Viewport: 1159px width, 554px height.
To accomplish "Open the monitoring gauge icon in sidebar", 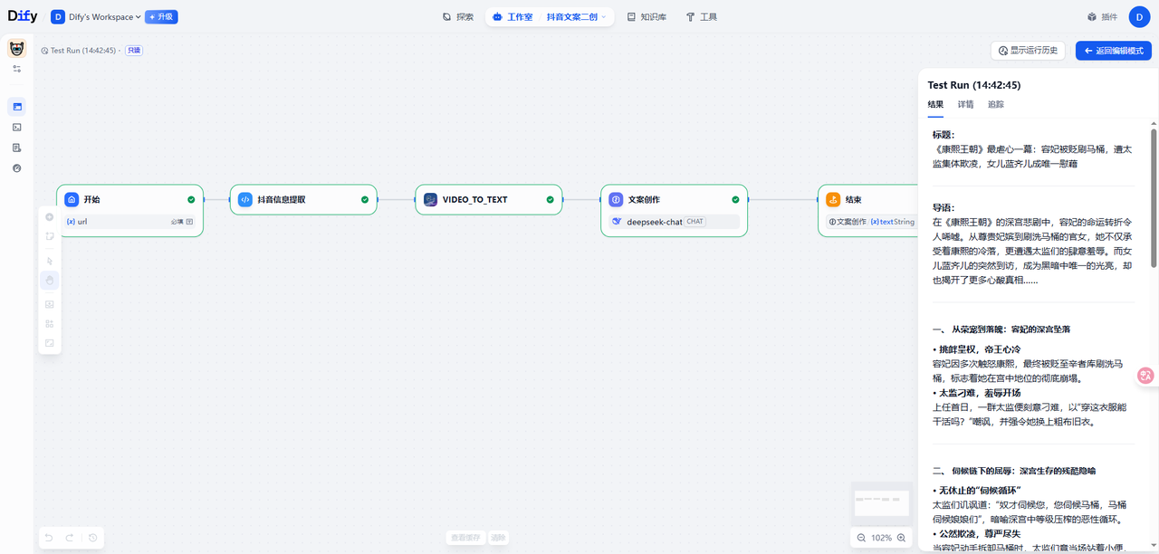I will point(16,167).
